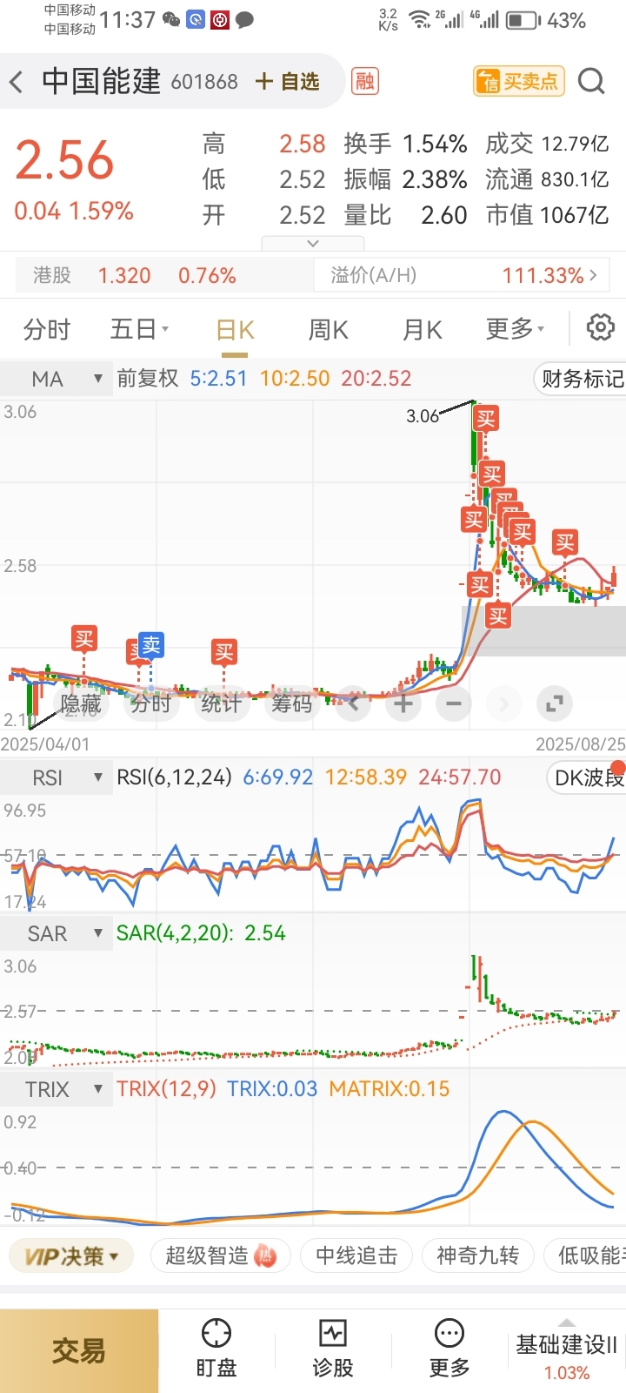Open the TRIX indicator dropdown

[57, 1089]
